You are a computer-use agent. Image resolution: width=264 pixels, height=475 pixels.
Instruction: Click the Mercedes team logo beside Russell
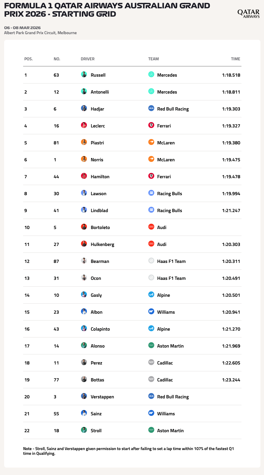click(151, 75)
